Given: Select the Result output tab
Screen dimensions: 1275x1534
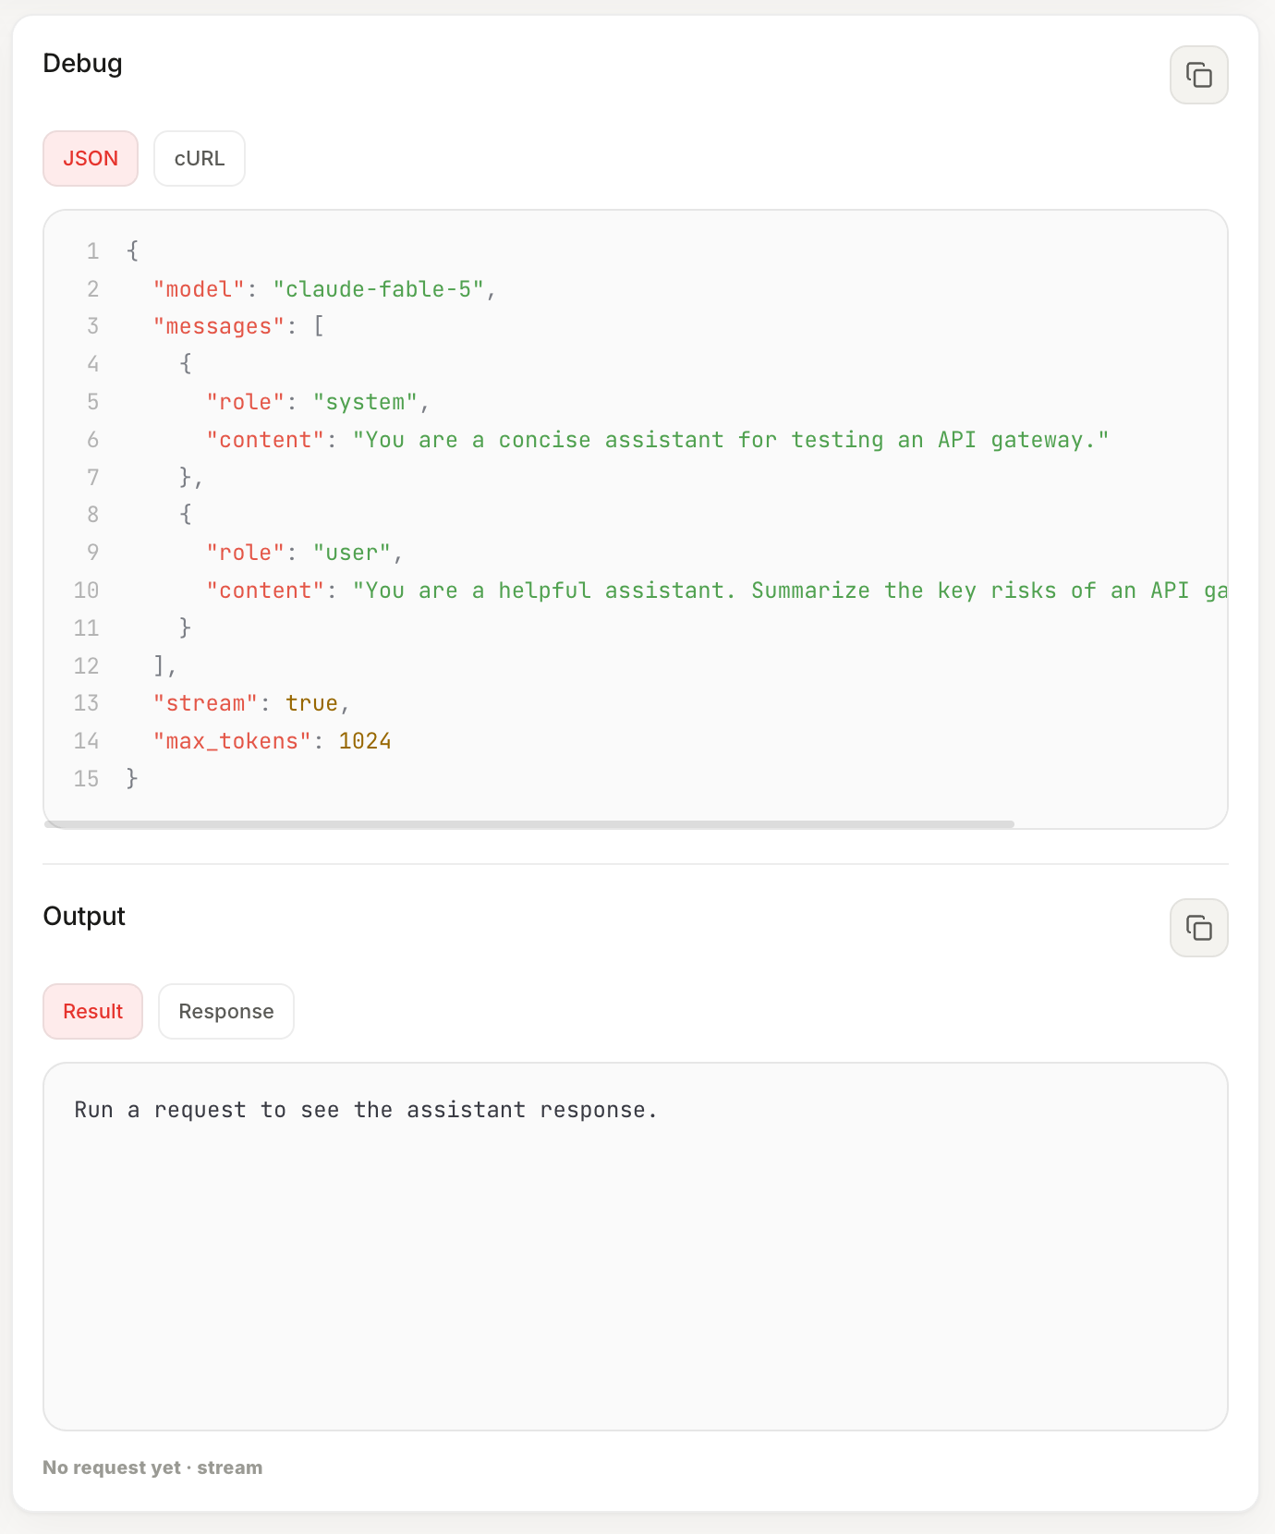Looking at the screenshot, I should [92, 1011].
